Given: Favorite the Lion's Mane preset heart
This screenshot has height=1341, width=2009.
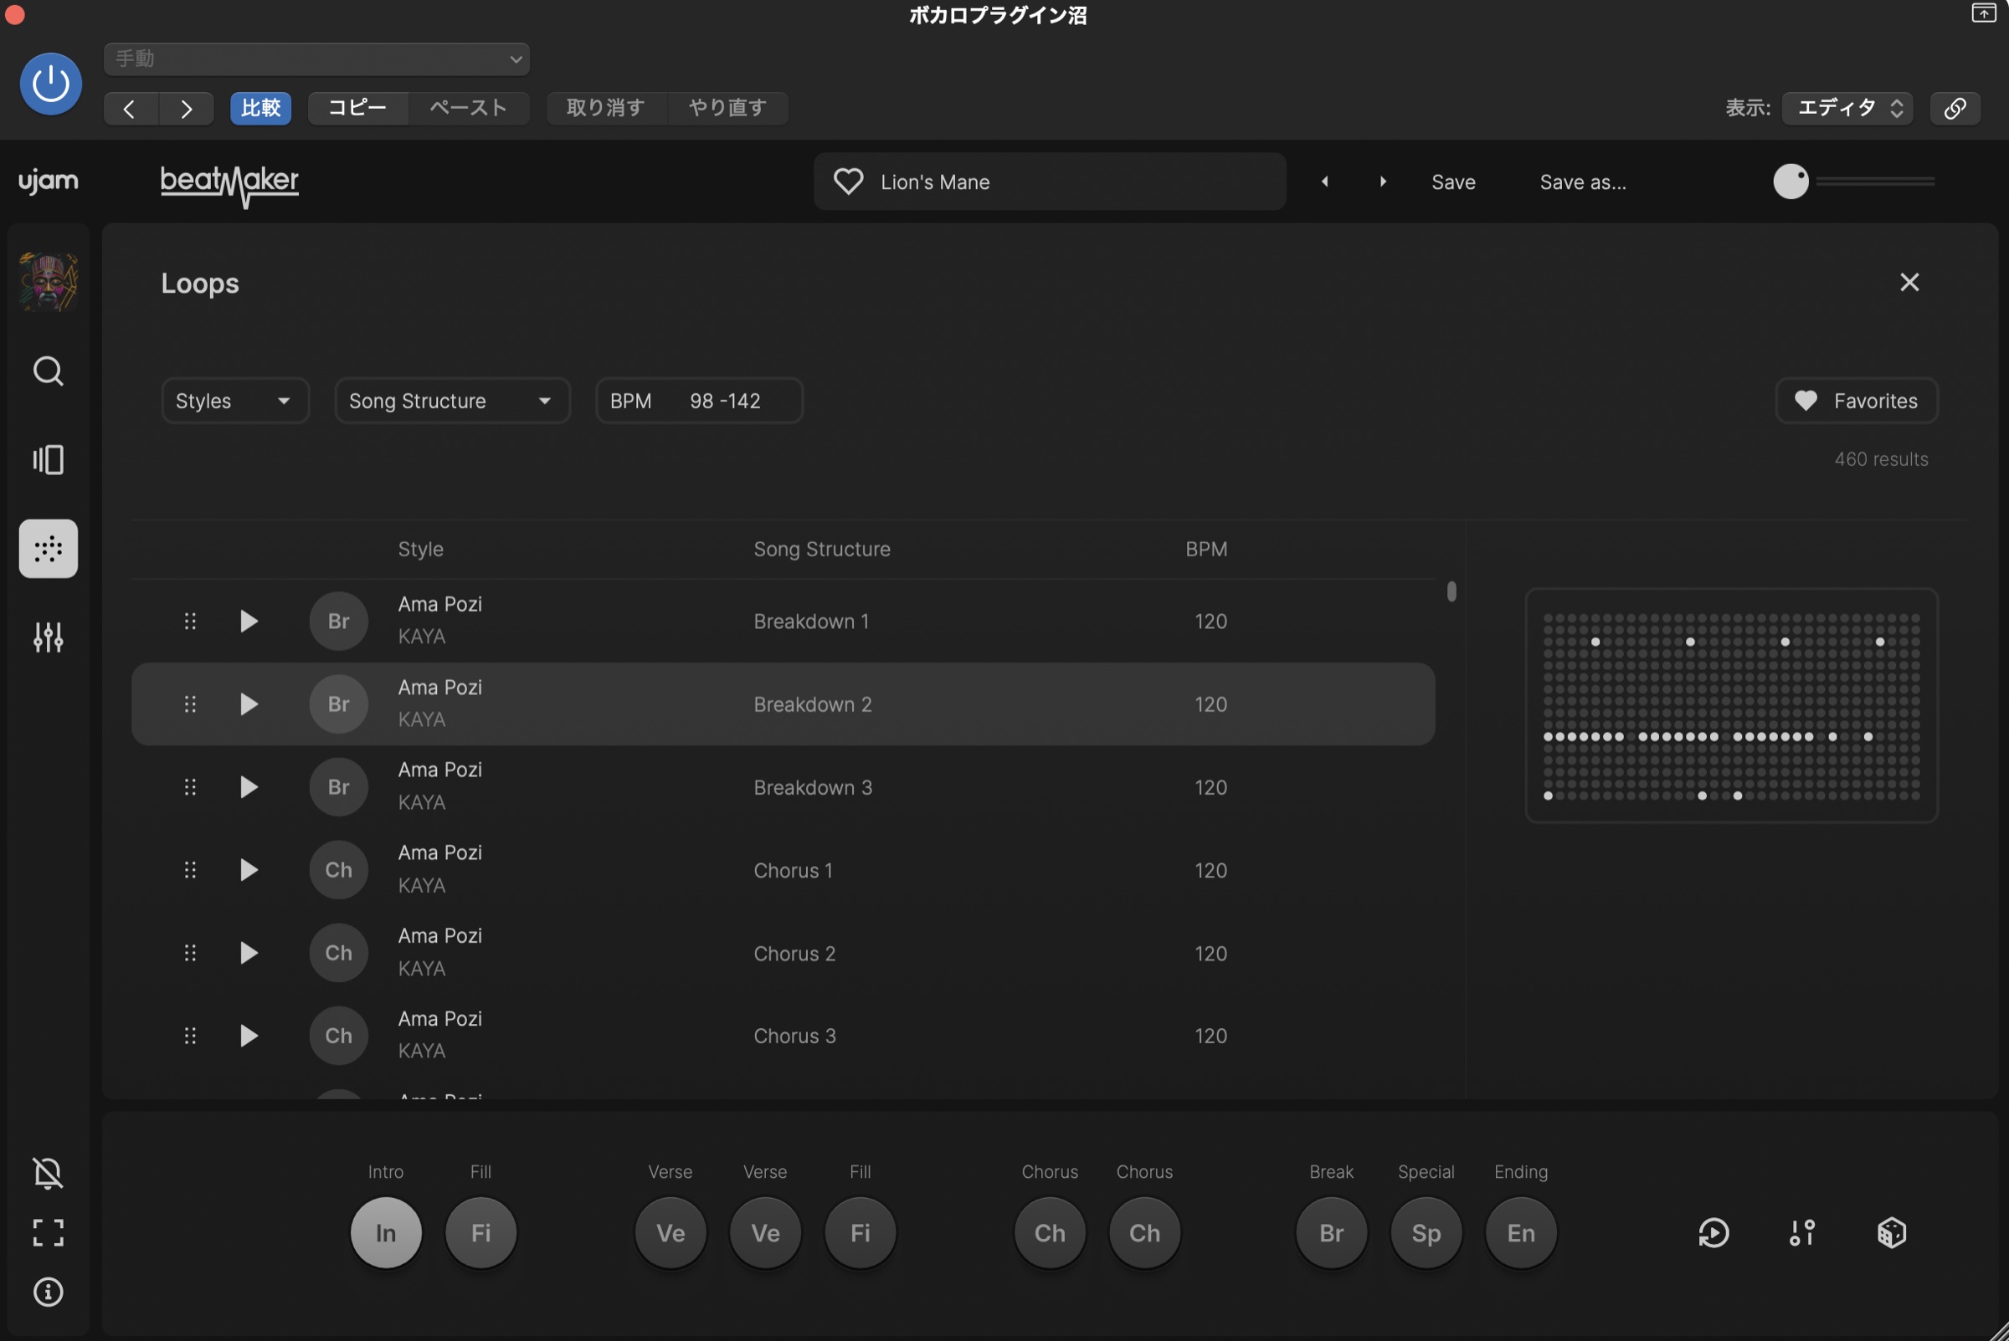Looking at the screenshot, I should [848, 182].
